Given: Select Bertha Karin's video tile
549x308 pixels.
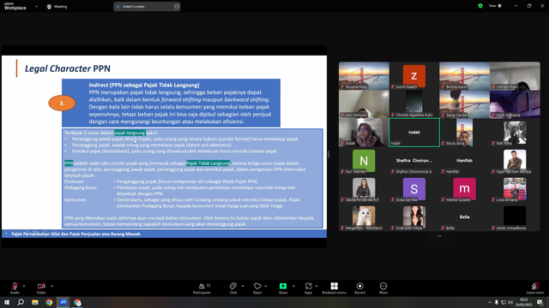Looking at the screenshot, I should tap(464, 76).
